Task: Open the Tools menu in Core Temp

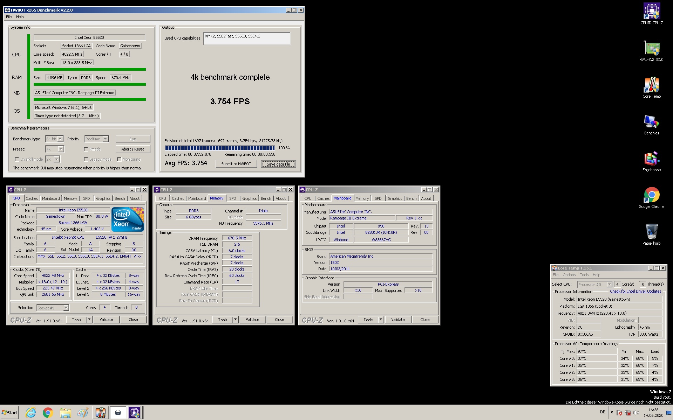Action: pyautogui.click(x=584, y=275)
